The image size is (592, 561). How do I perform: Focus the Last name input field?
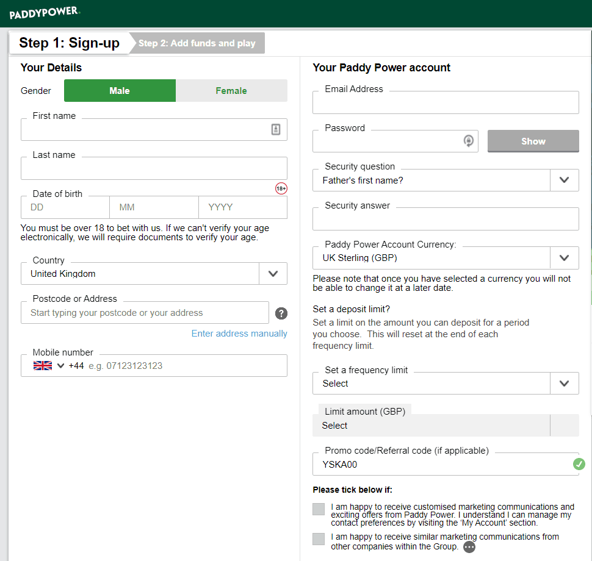click(154, 168)
